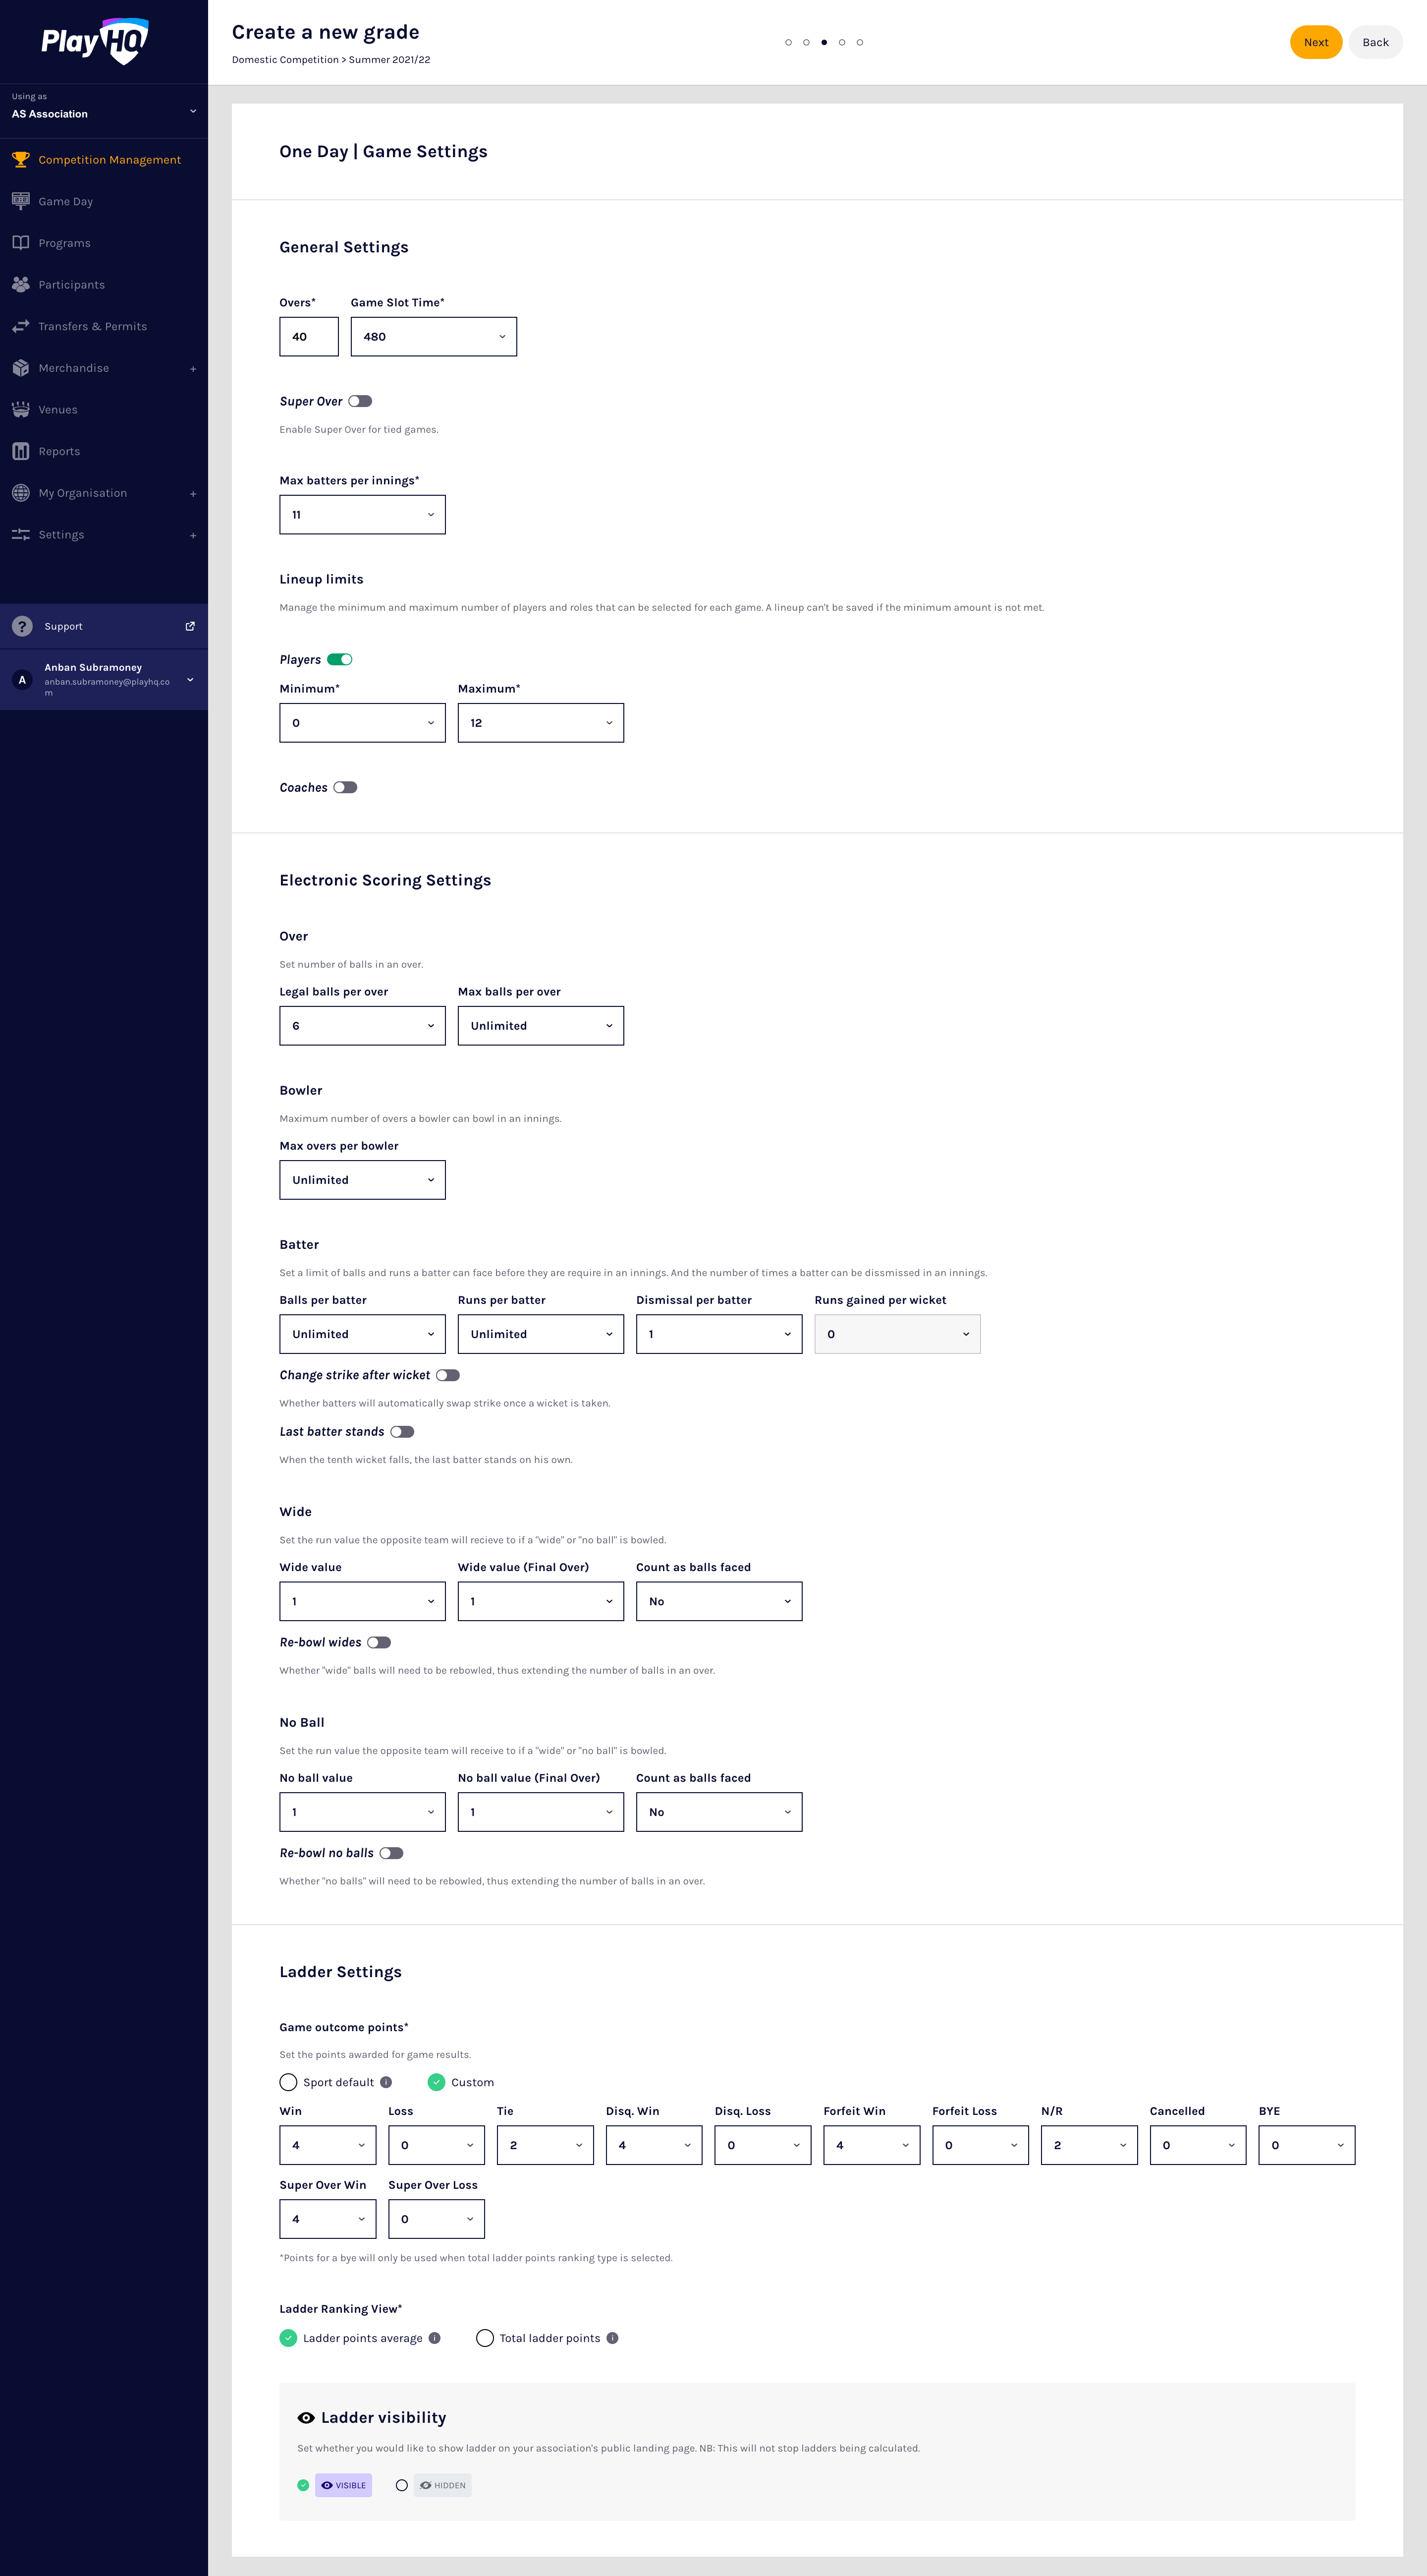
Task: Expand the Settings sidebar section
Action: point(192,534)
